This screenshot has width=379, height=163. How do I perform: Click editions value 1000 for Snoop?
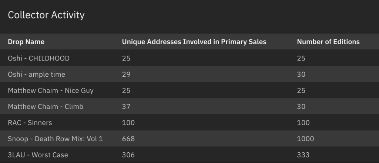click(x=305, y=139)
